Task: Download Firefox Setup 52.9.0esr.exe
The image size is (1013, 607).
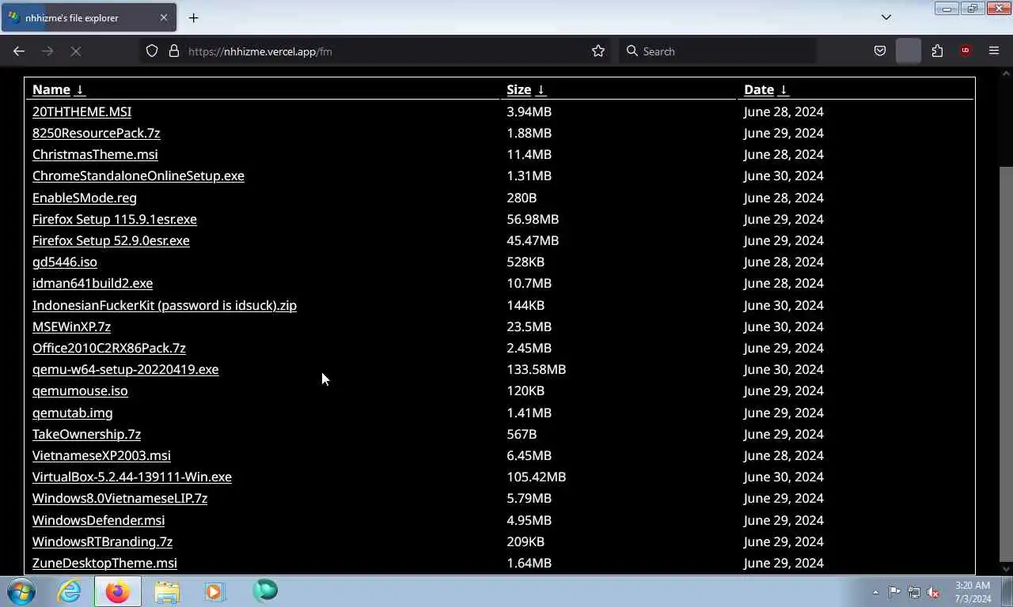Action: pos(111,240)
